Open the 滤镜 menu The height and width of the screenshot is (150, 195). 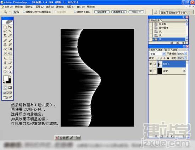click(x=60, y=7)
